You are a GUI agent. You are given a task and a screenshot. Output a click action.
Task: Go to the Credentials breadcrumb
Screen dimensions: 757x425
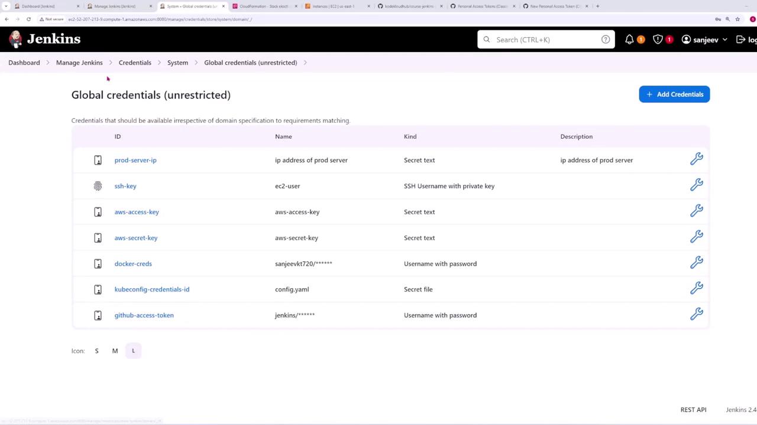(135, 63)
